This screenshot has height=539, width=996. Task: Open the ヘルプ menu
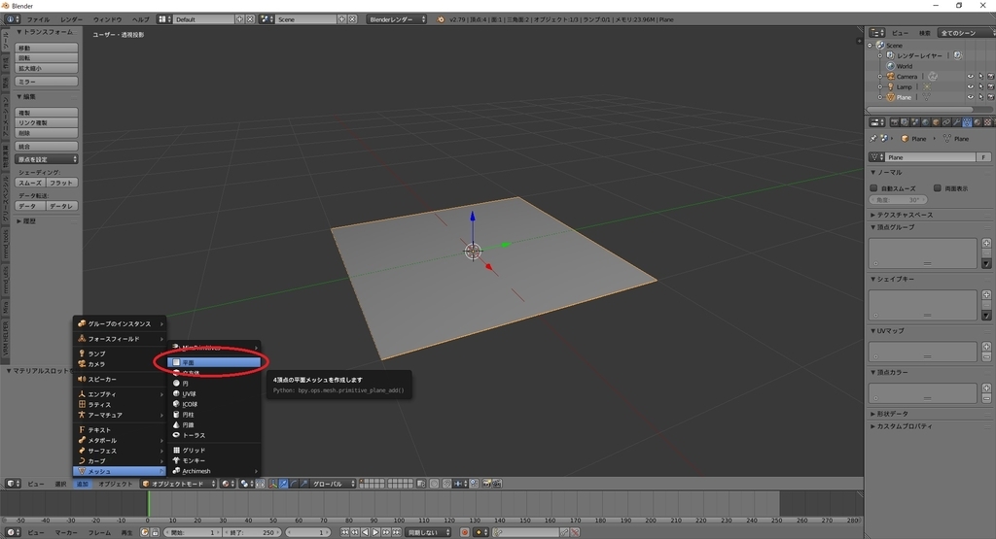tap(140, 19)
